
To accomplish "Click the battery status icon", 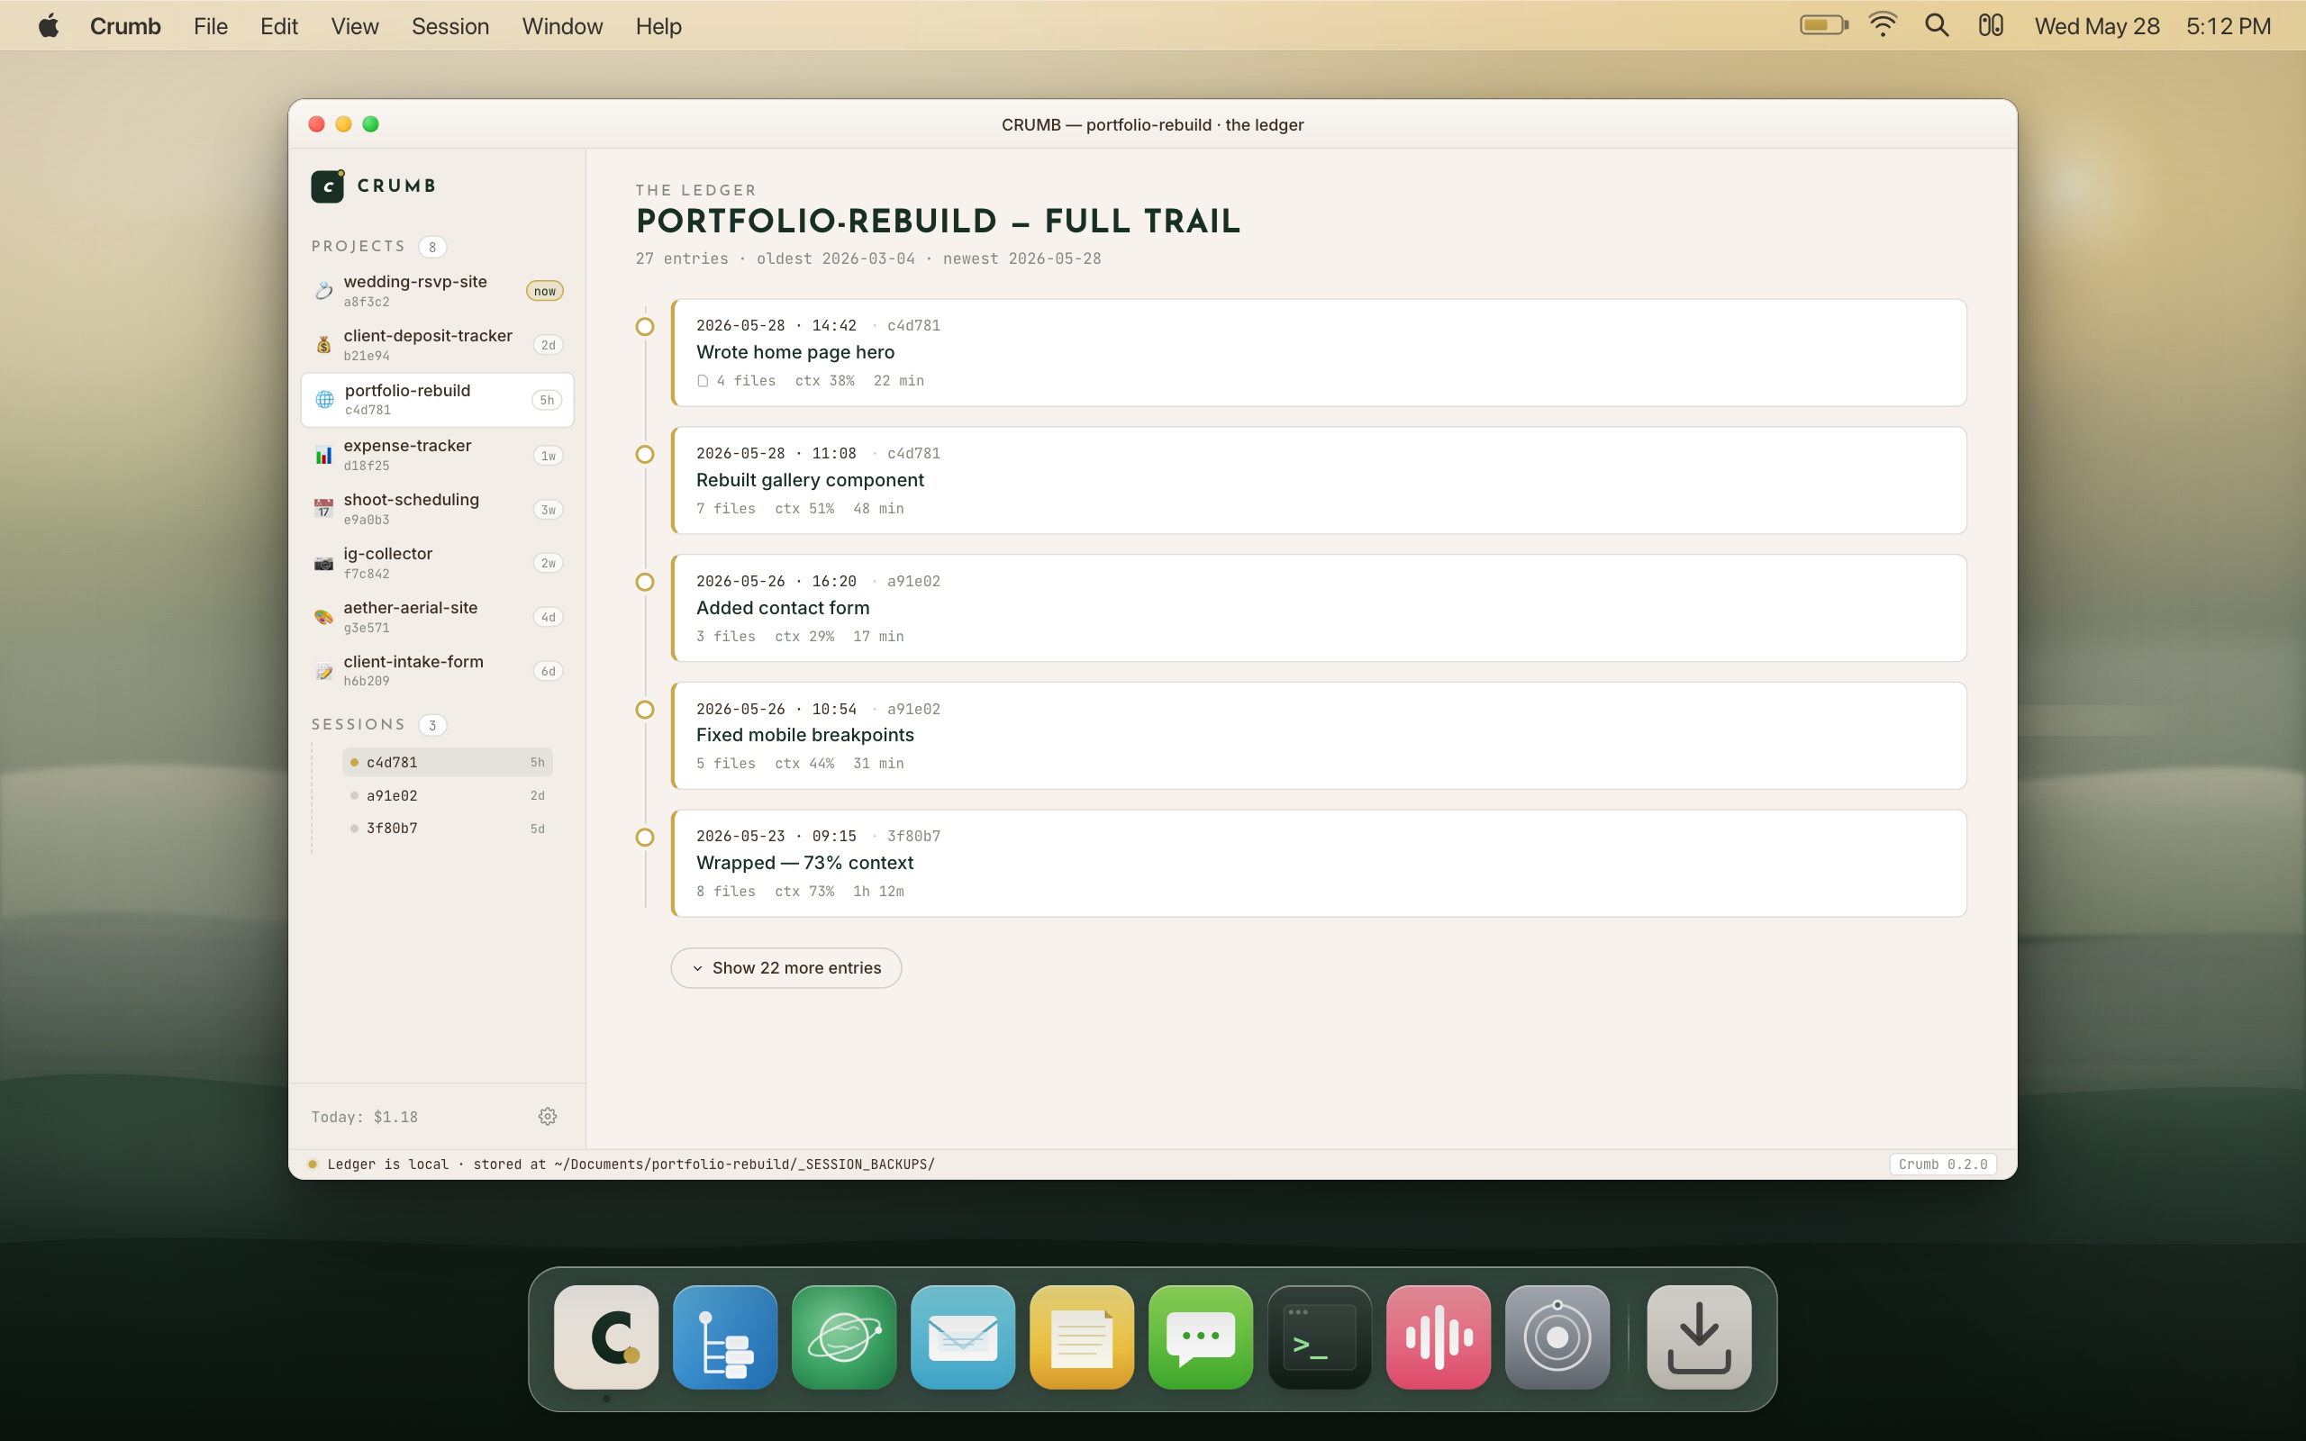I will (x=1824, y=26).
